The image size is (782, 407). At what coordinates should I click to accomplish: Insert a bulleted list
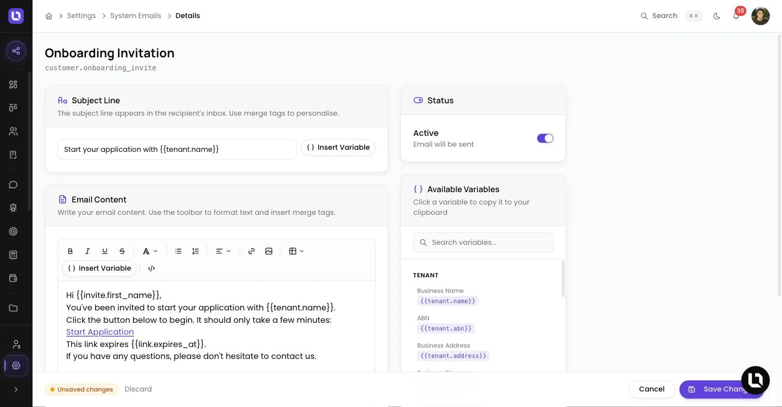[178, 251]
